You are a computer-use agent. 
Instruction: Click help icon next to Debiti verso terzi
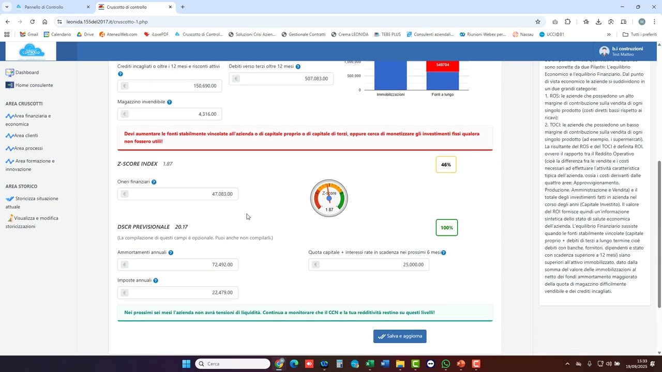pos(298,67)
